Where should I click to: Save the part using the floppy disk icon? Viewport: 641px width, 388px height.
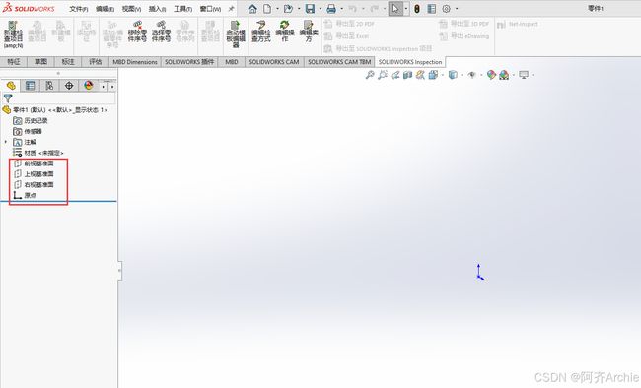[x=310, y=9]
